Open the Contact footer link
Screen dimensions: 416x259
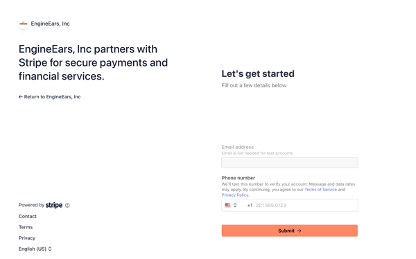point(28,216)
